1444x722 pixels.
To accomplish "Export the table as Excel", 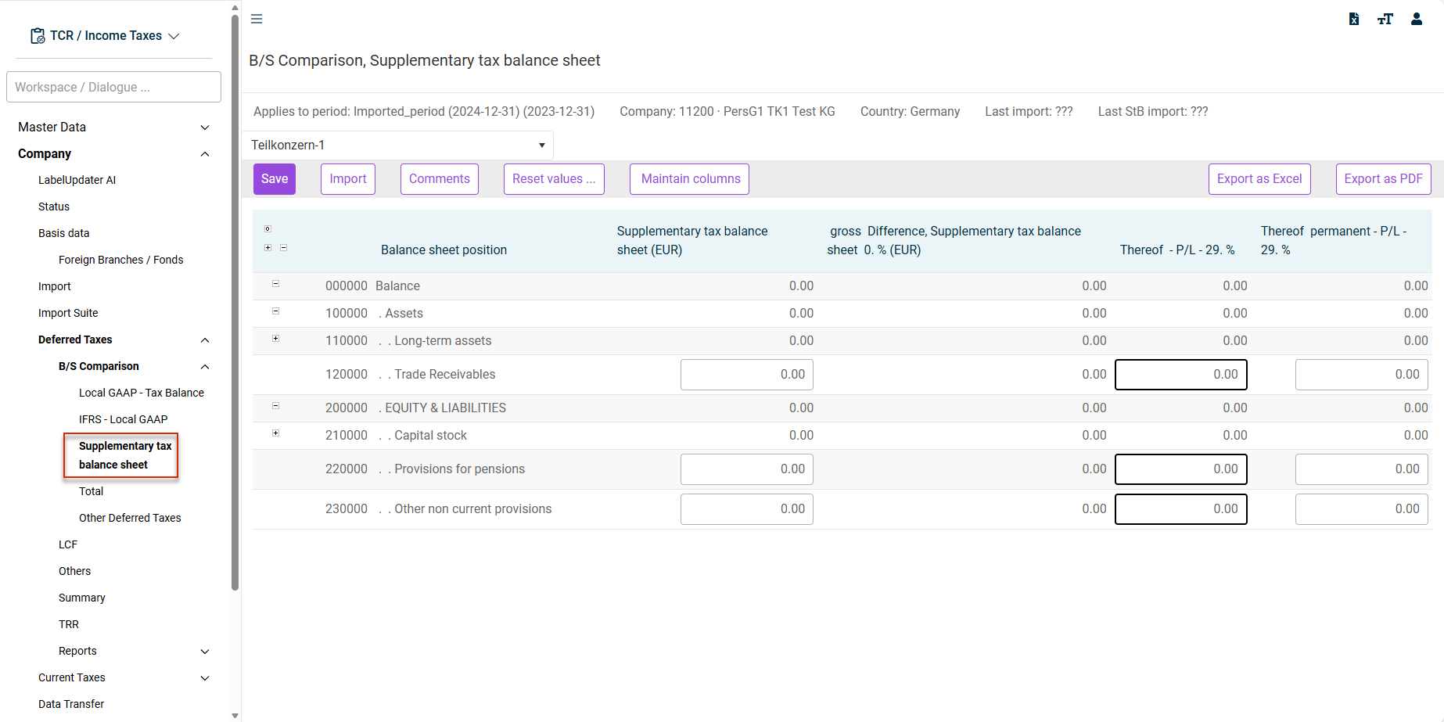I will point(1259,179).
